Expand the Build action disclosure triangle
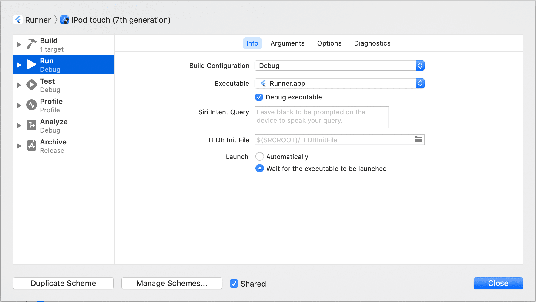Viewport: 536px width, 302px height. [19, 45]
